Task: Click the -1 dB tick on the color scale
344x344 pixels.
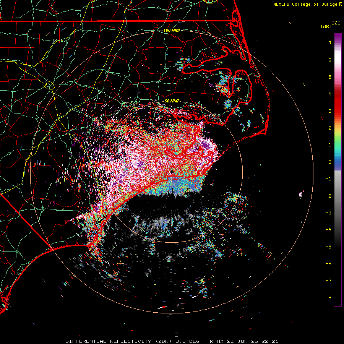Action: tap(328, 179)
